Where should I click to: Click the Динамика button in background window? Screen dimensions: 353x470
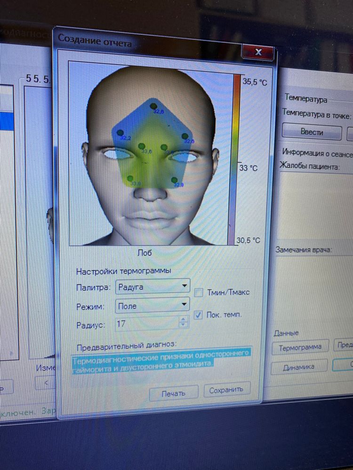click(299, 367)
